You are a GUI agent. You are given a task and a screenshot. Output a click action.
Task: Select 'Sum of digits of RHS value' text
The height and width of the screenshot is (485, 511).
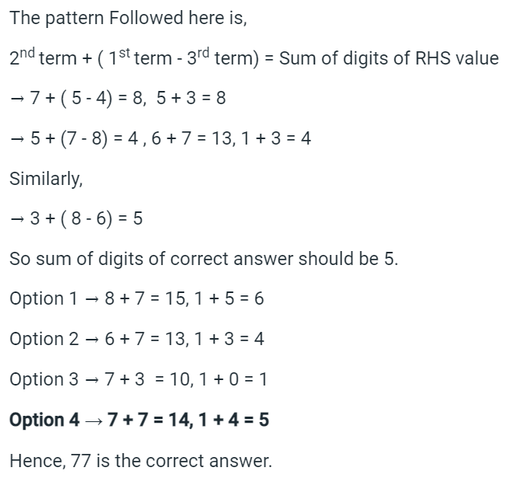[x=389, y=58]
